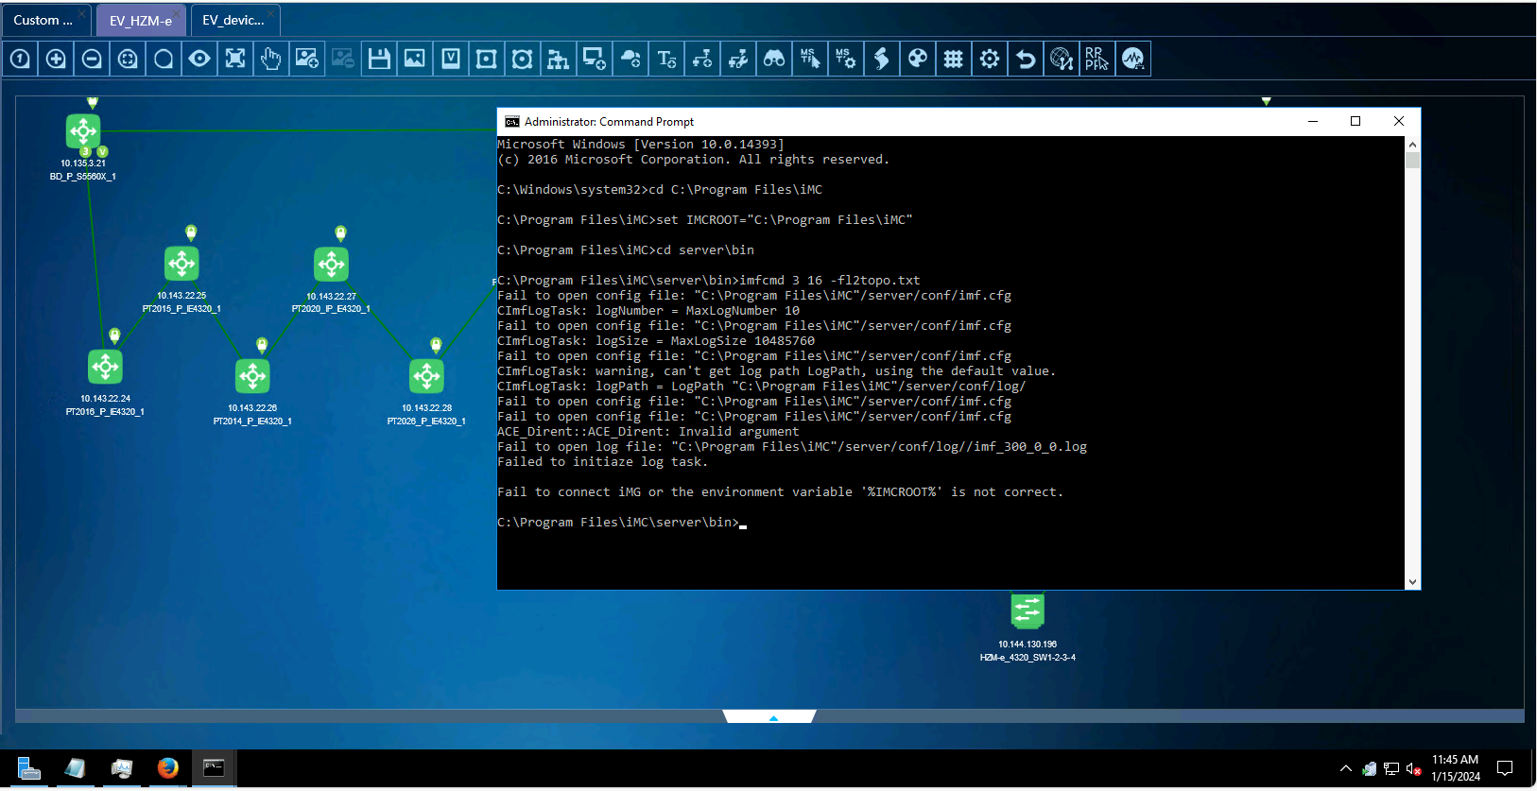Viewport: 1537px width, 791px height.
Task: Close the EV_devic... tab
Action: click(x=270, y=13)
